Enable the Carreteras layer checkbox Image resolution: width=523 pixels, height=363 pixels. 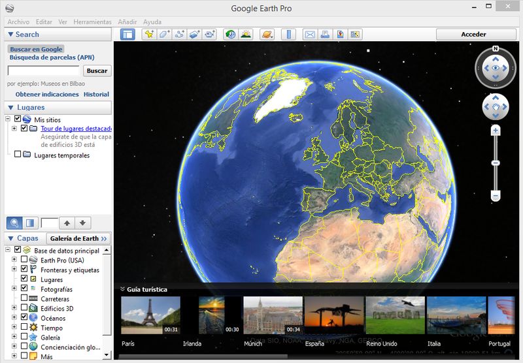pyautogui.click(x=24, y=298)
